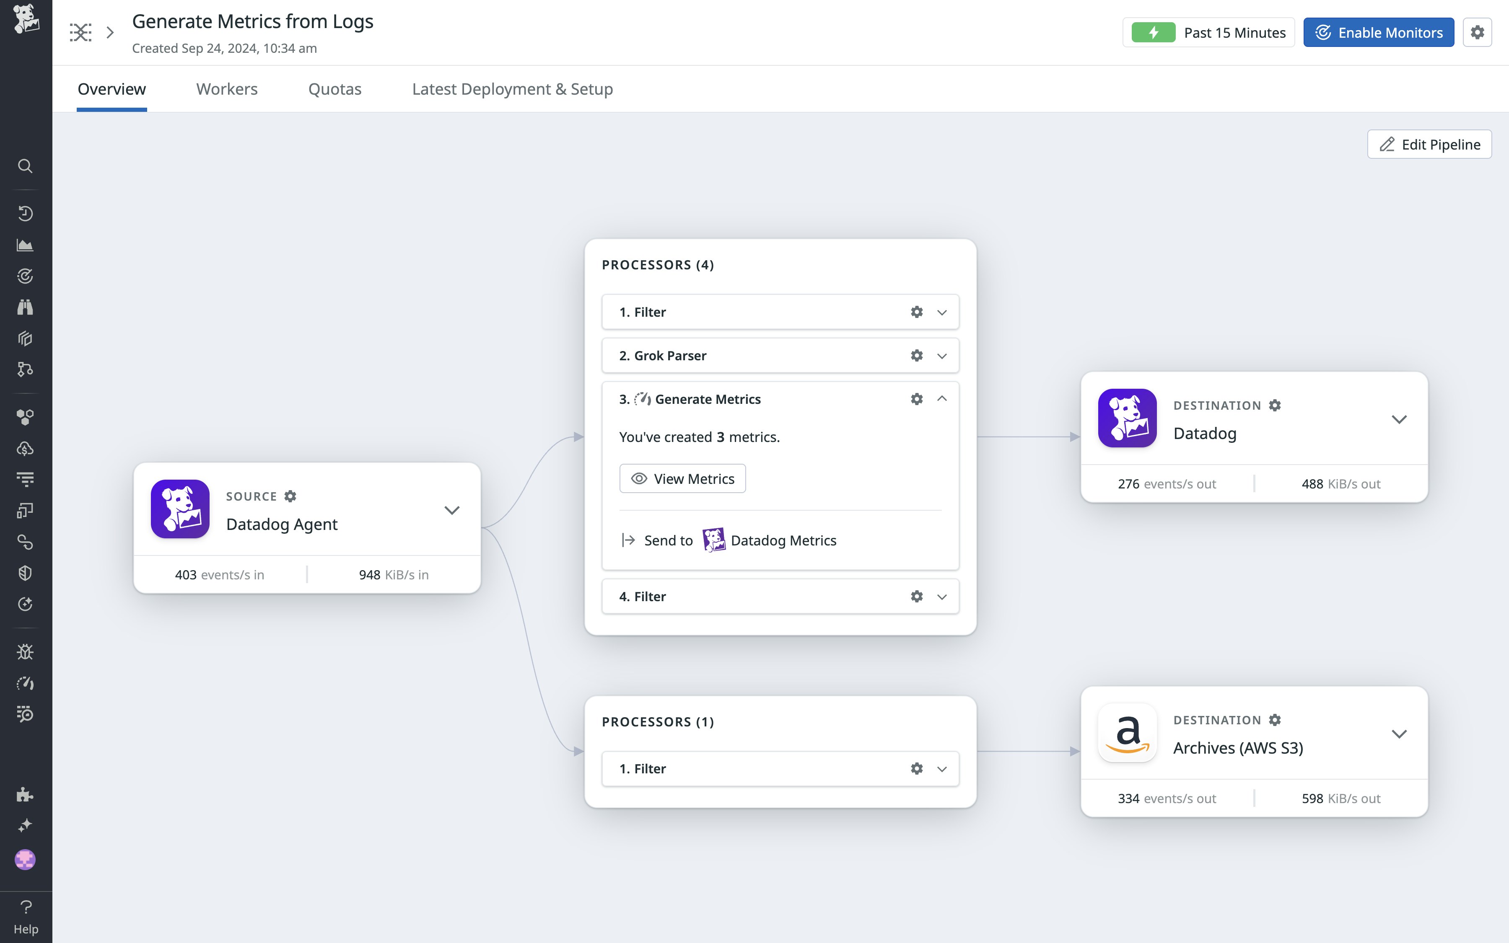The height and width of the screenshot is (943, 1509).
Task: Switch to the Workers tab
Action: point(226,88)
